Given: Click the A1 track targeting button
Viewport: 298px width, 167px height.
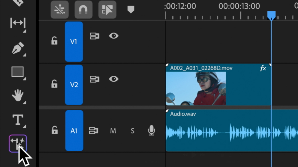Looking at the screenshot, I should click(74, 131).
